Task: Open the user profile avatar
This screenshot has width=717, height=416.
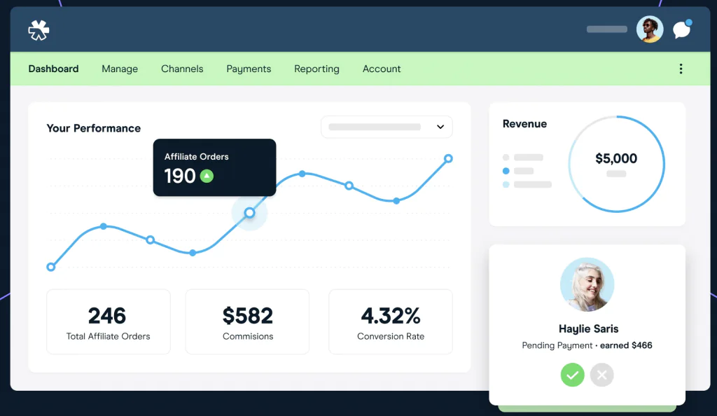Action: (x=650, y=29)
